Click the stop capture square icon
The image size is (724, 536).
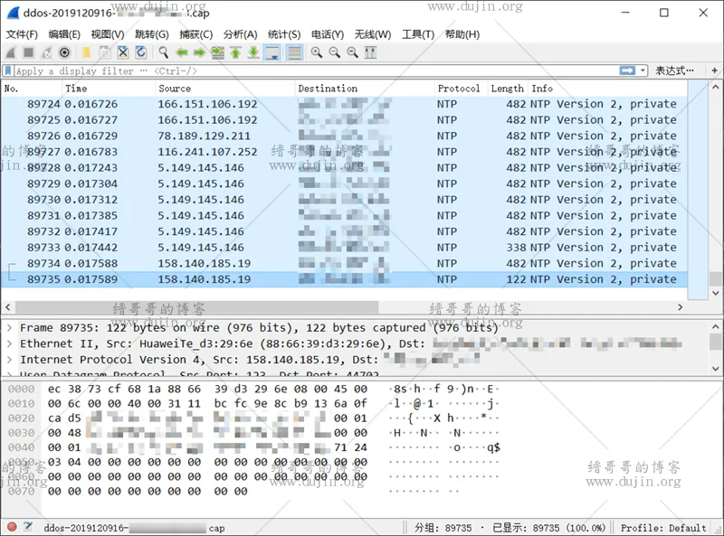pyautogui.click(x=29, y=52)
